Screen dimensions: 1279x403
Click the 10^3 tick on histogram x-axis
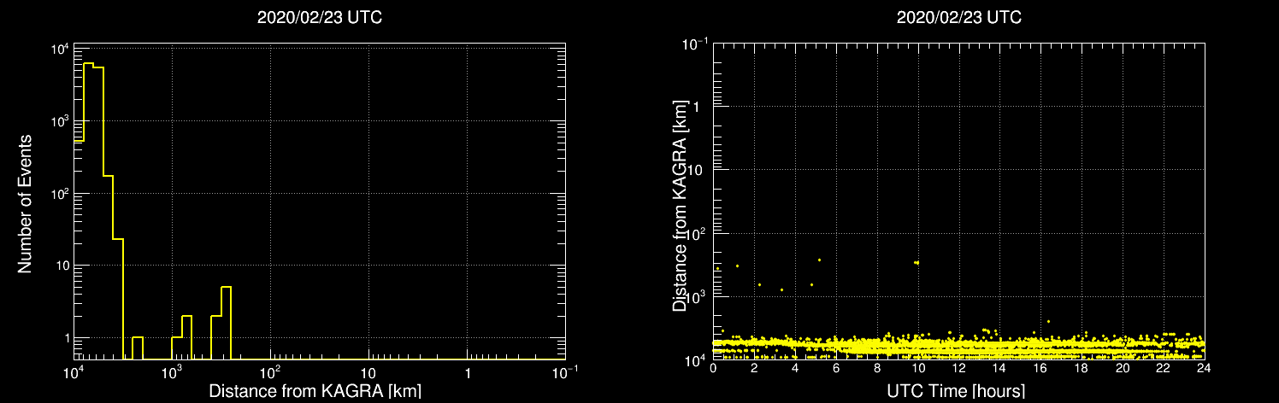click(173, 372)
